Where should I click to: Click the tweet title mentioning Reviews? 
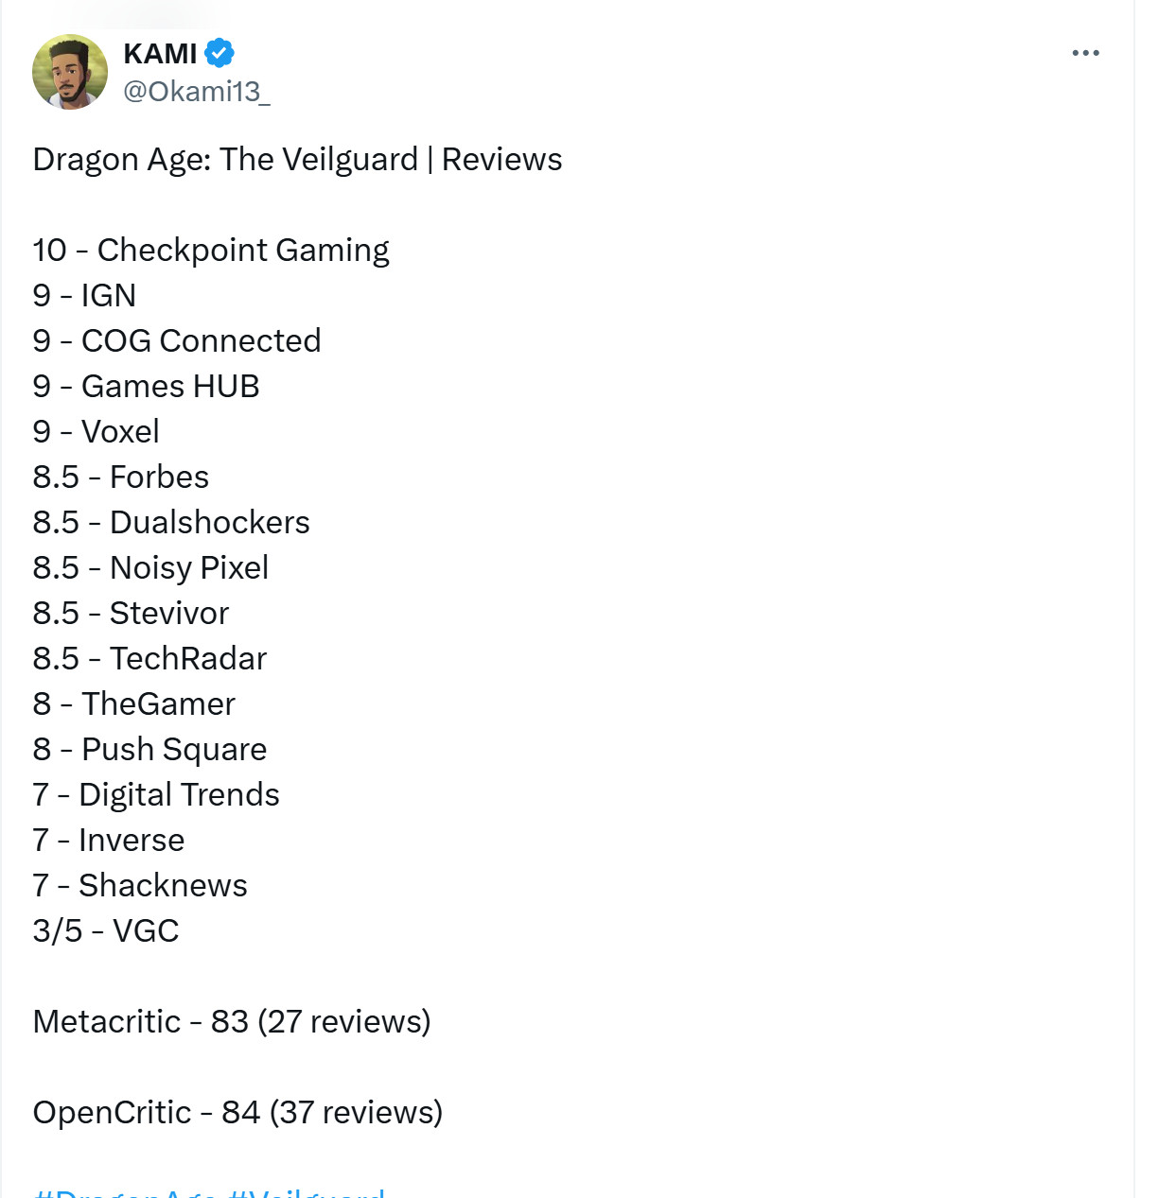297,160
